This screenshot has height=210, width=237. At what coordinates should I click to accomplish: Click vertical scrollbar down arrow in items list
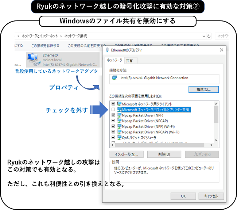(x=216, y=140)
